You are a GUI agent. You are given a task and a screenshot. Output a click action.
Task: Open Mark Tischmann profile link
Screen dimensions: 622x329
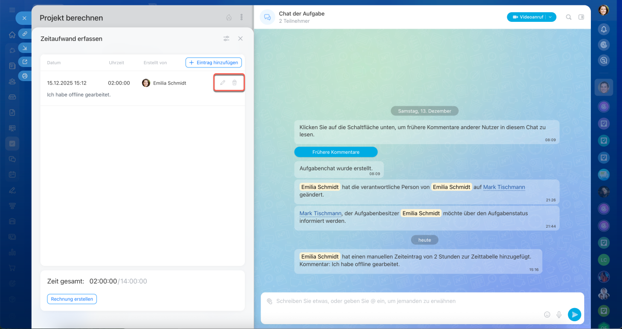(x=504, y=187)
